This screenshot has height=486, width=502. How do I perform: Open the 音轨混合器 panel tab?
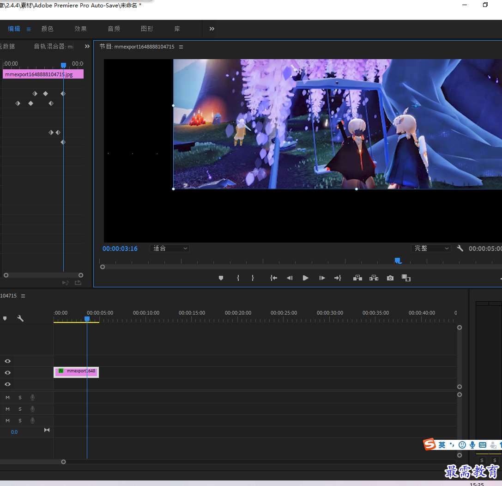(x=54, y=46)
